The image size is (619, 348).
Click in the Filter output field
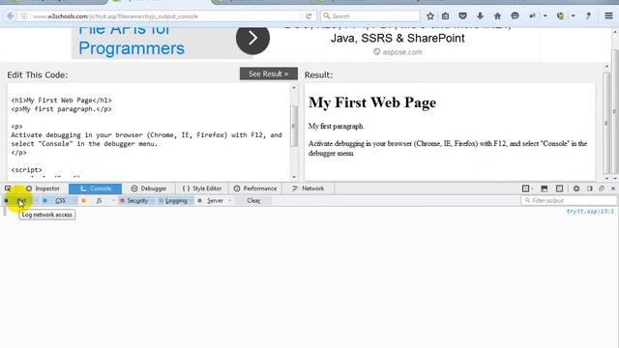click(570, 201)
